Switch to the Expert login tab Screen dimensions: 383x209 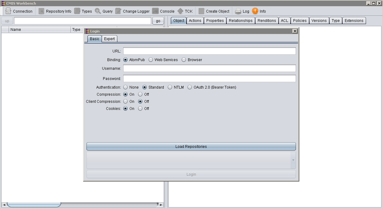coord(109,39)
